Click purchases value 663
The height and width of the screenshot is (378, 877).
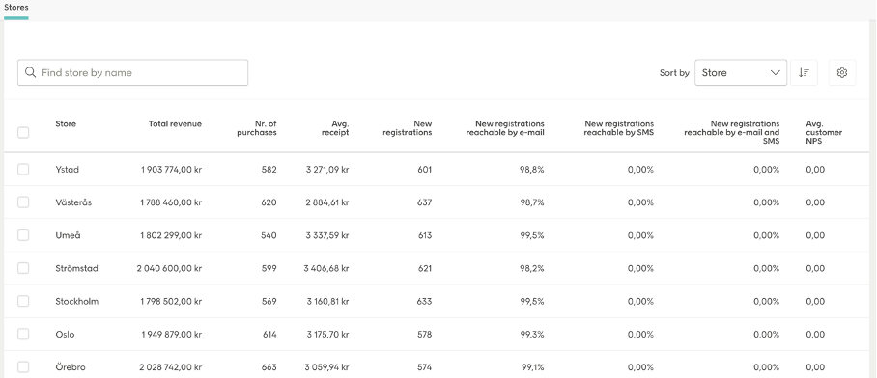pos(269,366)
